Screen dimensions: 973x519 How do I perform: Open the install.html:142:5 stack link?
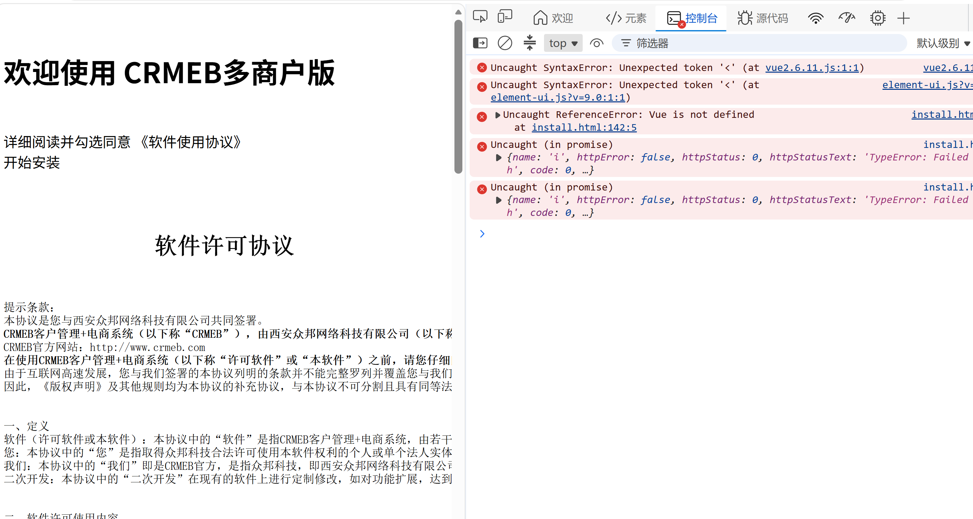click(584, 127)
